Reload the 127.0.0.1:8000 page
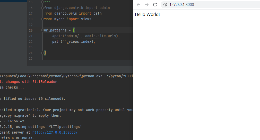The image size is (260, 140). click(155, 5)
